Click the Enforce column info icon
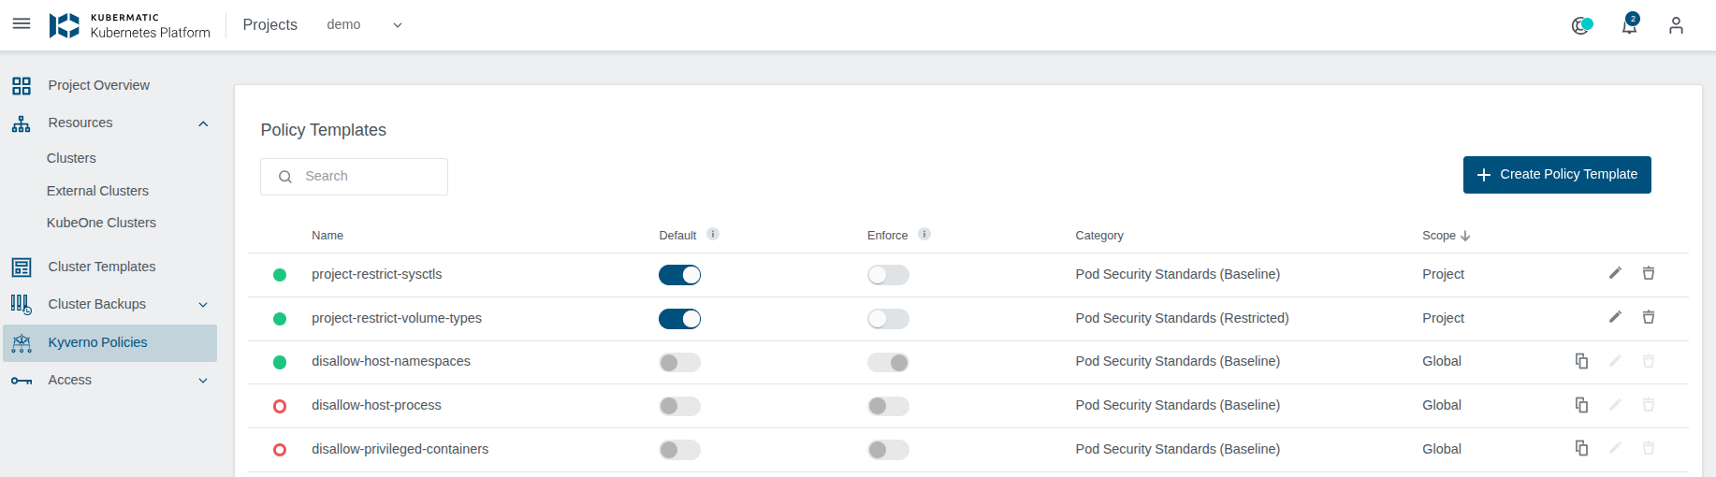Image resolution: width=1716 pixels, height=477 pixels. pyautogui.click(x=924, y=234)
